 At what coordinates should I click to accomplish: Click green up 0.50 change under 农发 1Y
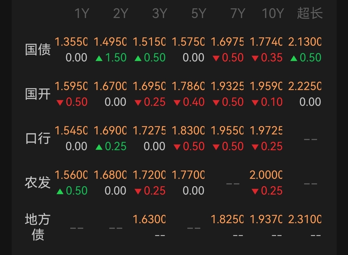tap(72, 191)
